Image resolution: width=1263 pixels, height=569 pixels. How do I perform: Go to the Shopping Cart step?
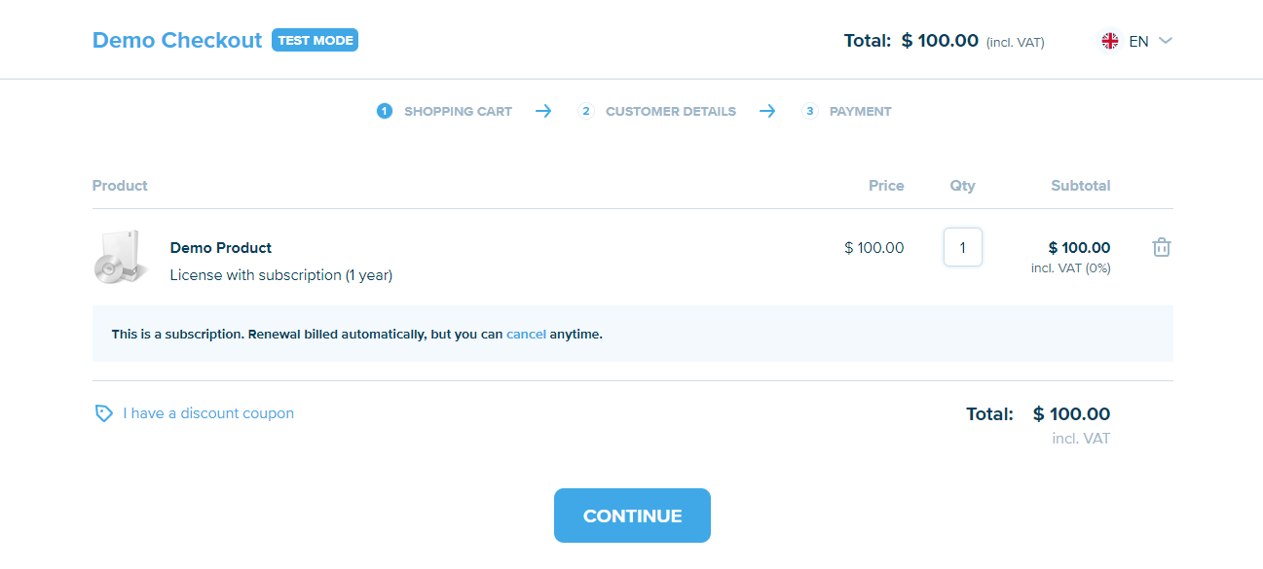point(458,111)
